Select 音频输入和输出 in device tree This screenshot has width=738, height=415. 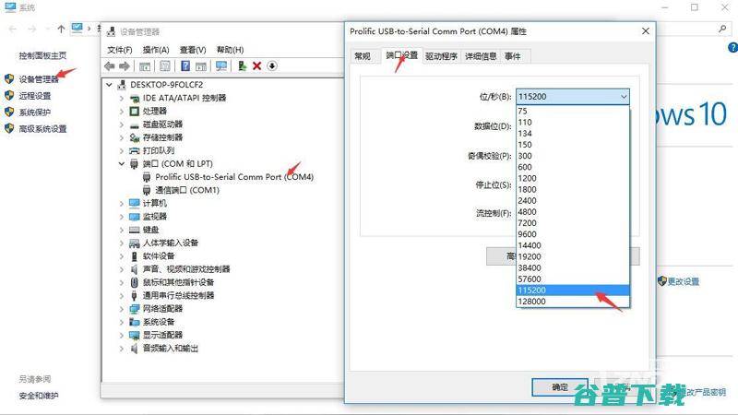(171, 349)
